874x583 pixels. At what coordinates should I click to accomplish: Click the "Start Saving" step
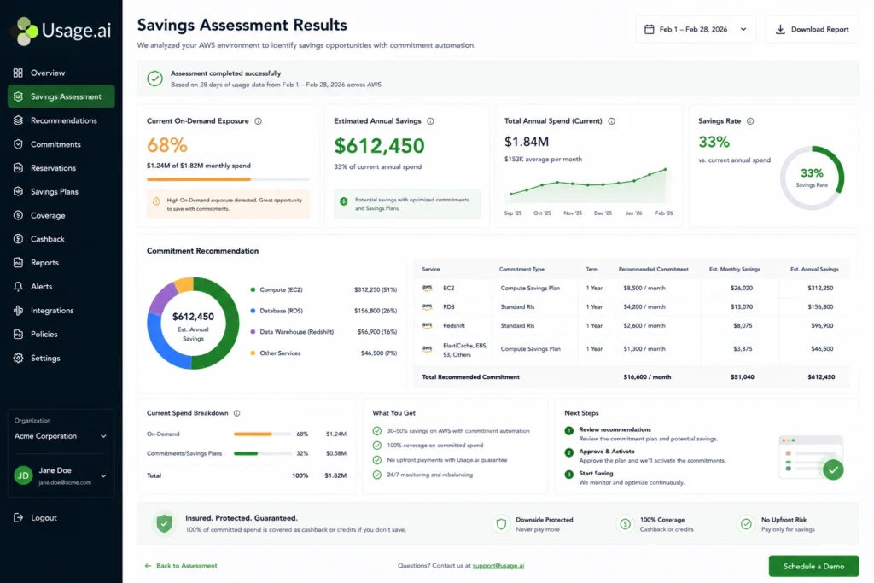596,473
